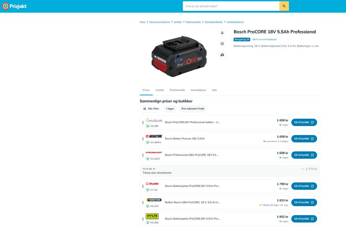Viewport: 346px width, 228px height.
Task: Switch to the Anmeldelser tab
Action: click(x=198, y=90)
